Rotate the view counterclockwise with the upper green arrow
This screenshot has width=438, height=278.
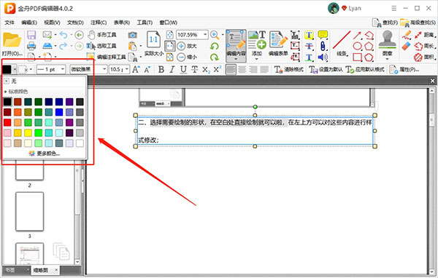tap(214, 46)
